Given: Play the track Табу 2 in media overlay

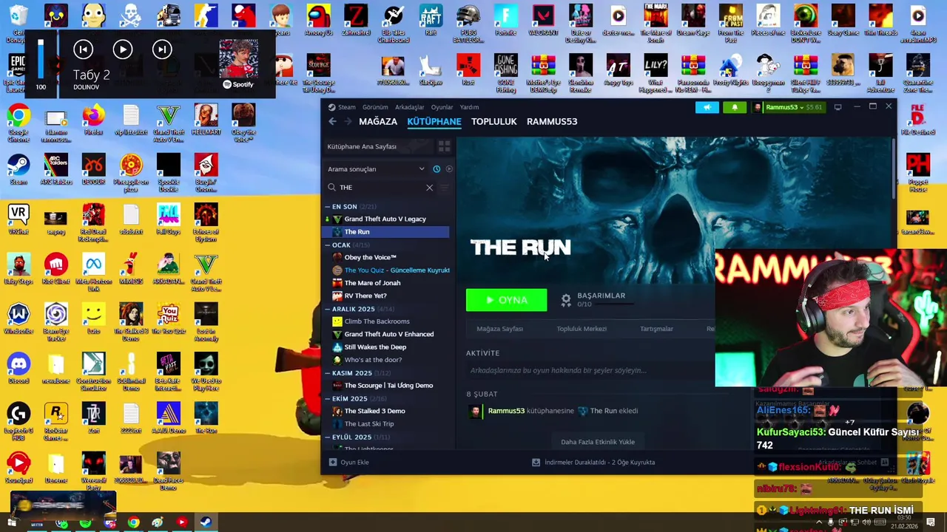Looking at the screenshot, I should [x=122, y=50].
